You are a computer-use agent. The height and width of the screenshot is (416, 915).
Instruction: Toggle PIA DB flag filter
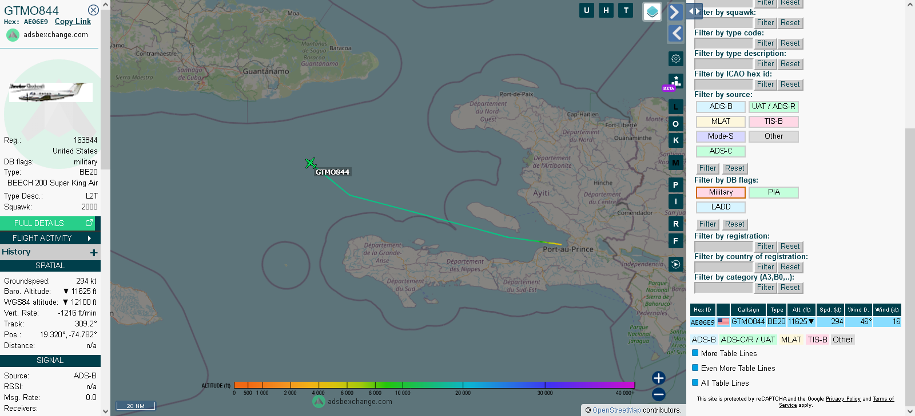click(773, 192)
